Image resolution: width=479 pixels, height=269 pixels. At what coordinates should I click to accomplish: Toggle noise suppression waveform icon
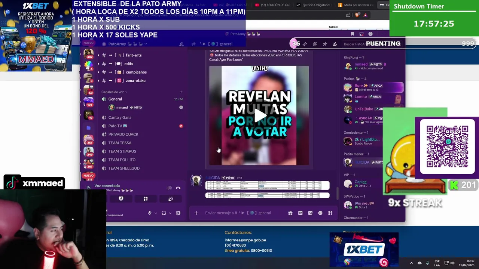click(169, 188)
